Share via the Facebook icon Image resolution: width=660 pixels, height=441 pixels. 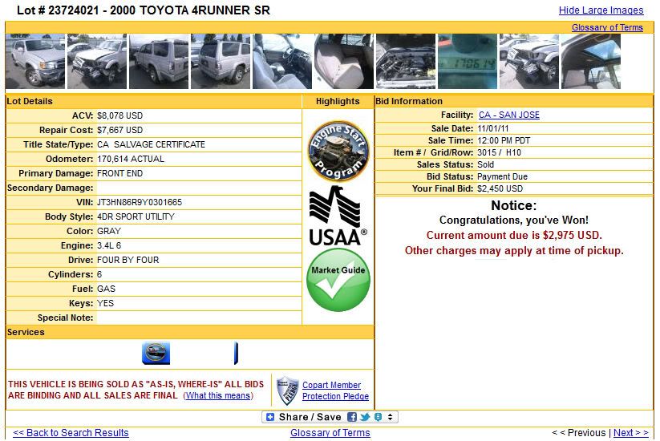click(352, 417)
